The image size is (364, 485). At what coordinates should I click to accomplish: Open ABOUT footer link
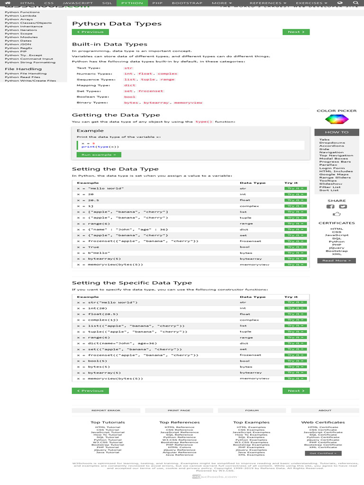click(x=325, y=411)
